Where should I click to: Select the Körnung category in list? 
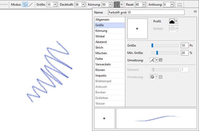point(110,31)
